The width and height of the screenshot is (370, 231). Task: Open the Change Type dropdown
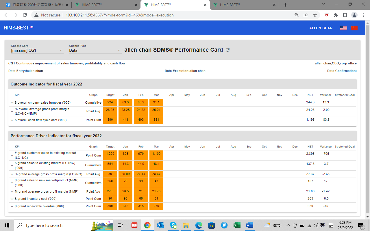pos(95,50)
